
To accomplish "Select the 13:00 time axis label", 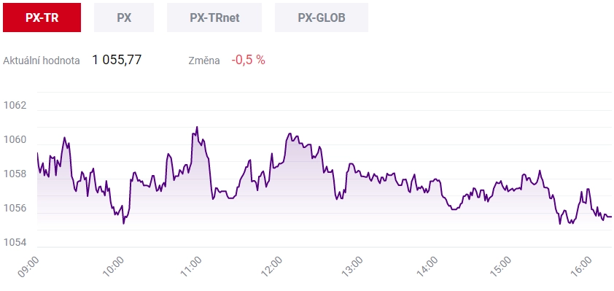I will (x=351, y=267).
